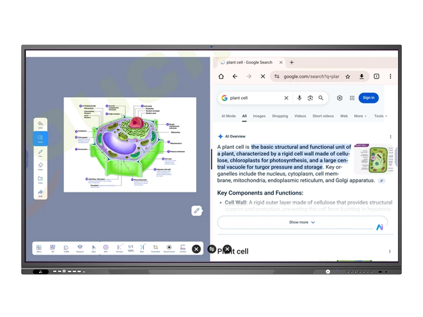Open the Insert folder tool

pyautogui.click(x=40, y=180)
